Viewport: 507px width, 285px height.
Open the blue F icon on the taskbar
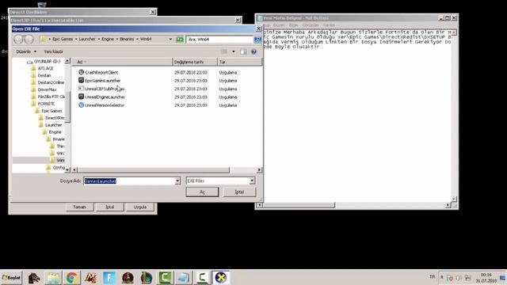(109, 278)
